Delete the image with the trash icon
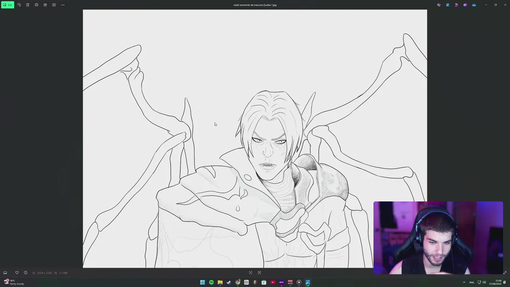The height and width of the screenshot is (287, 510). click(27, 5)
